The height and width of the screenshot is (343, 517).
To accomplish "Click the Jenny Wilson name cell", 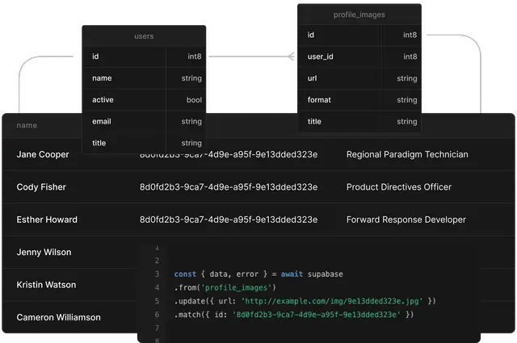I will [x=44, y=252].
